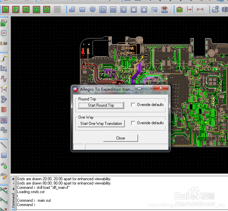This screenshot has height=211, width=228.
Task: Click the blue box with red cross arrows
Action: click(4, 120)
